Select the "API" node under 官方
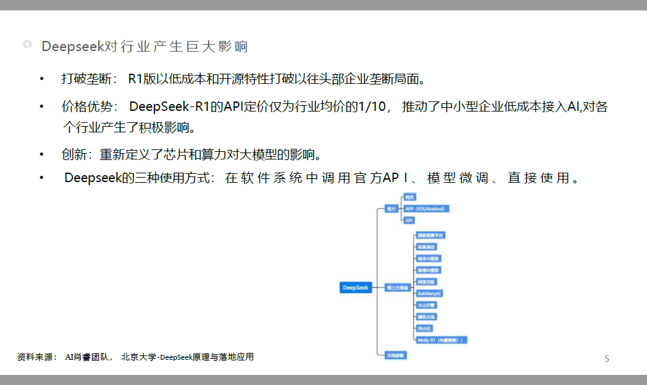Screen dimensions: 647x385 [x=409, y=221]
